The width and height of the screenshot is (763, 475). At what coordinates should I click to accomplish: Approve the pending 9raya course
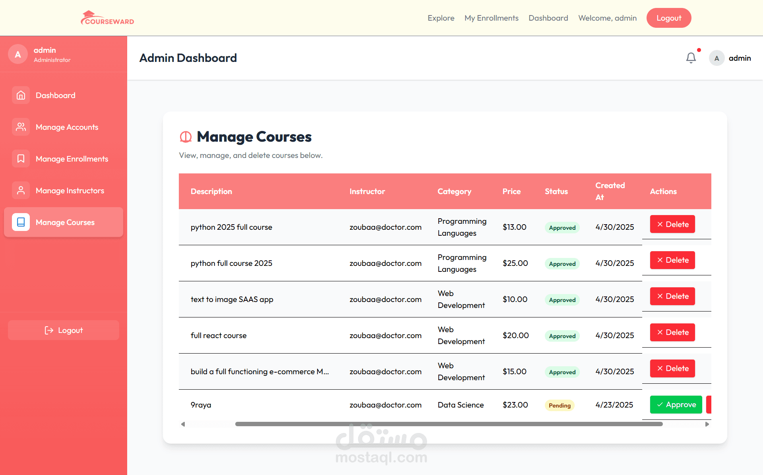click(x=676, y=404)
